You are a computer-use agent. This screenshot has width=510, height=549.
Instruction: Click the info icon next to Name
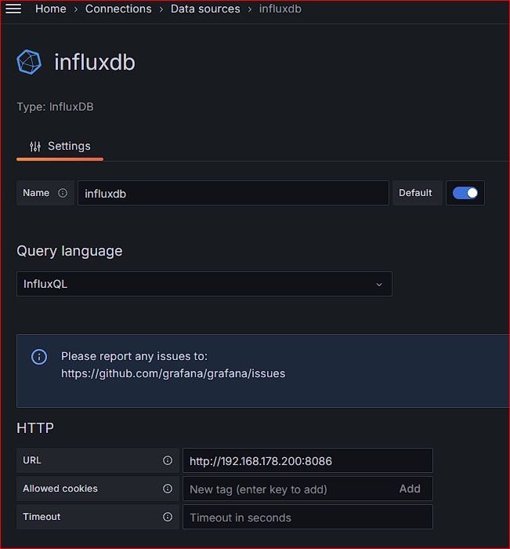point(63,193)
